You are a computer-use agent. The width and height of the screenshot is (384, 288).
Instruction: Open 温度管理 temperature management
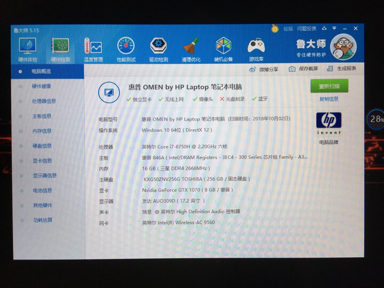[93, 50]
